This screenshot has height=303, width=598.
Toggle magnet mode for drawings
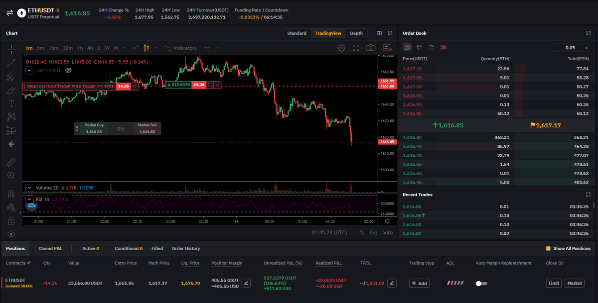click(x=11, y=194)
